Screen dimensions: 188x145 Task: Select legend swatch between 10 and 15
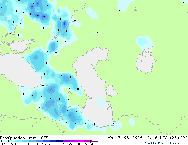(x=39, y=141)
